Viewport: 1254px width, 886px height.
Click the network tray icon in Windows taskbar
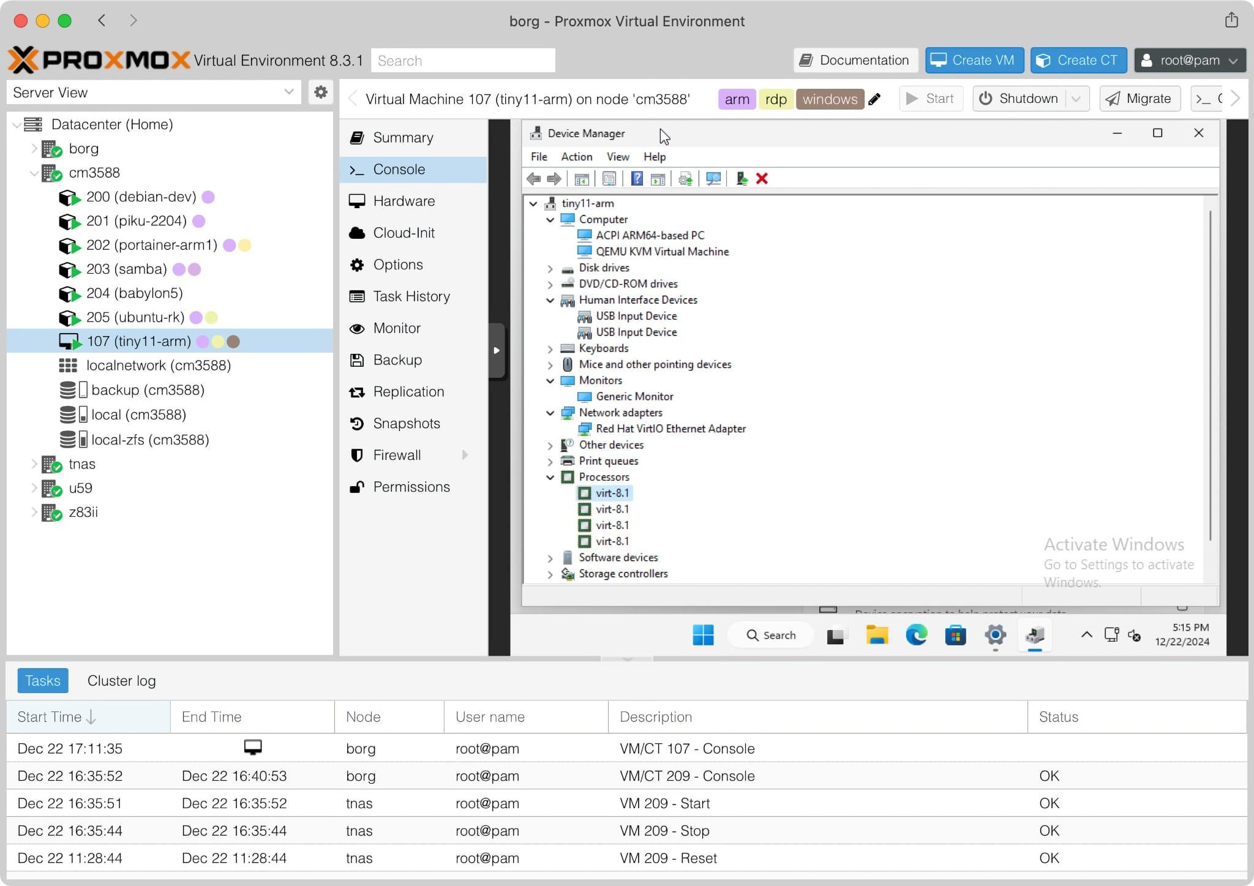pos(1111,635)
